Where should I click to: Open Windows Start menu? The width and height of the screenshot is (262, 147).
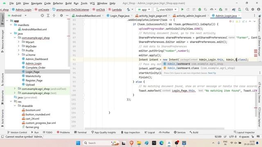[x=78, y=143]
